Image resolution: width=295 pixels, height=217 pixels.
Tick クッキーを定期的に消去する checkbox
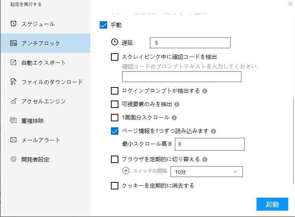pyautogui.click(x=115, y=186)
